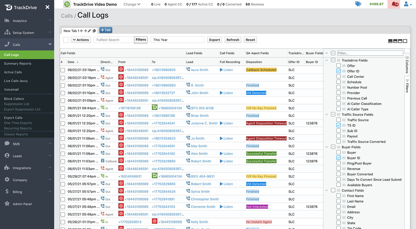The width and height of the screenshot is (416, 229).
Task: Open the Change company dropdown
Action: [132, 4]
